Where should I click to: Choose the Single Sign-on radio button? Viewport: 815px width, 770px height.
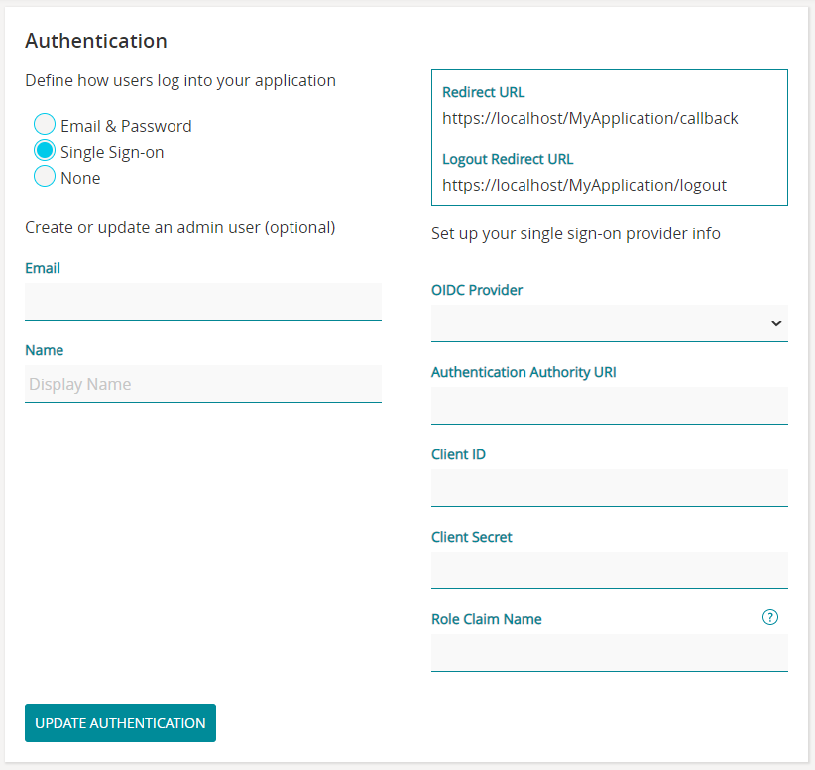point(45,151)
